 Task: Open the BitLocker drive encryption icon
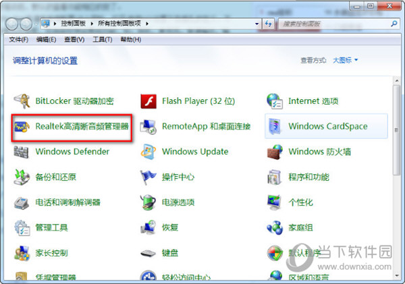click(22, 101)
